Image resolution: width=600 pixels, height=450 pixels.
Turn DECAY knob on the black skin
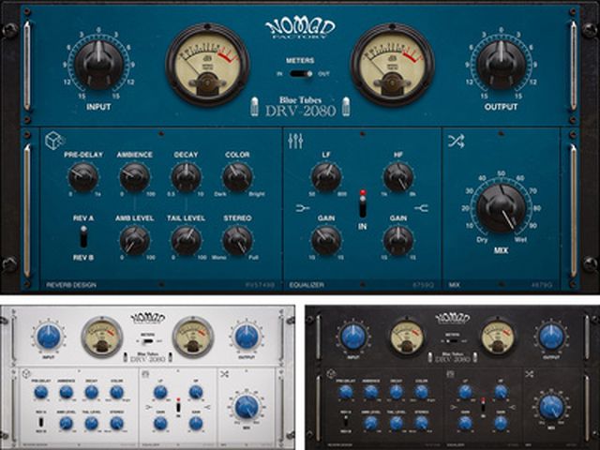click(396, 392)
